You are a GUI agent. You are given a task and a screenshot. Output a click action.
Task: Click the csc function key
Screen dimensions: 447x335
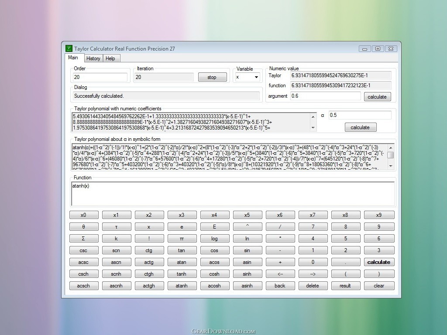(84, 251)
